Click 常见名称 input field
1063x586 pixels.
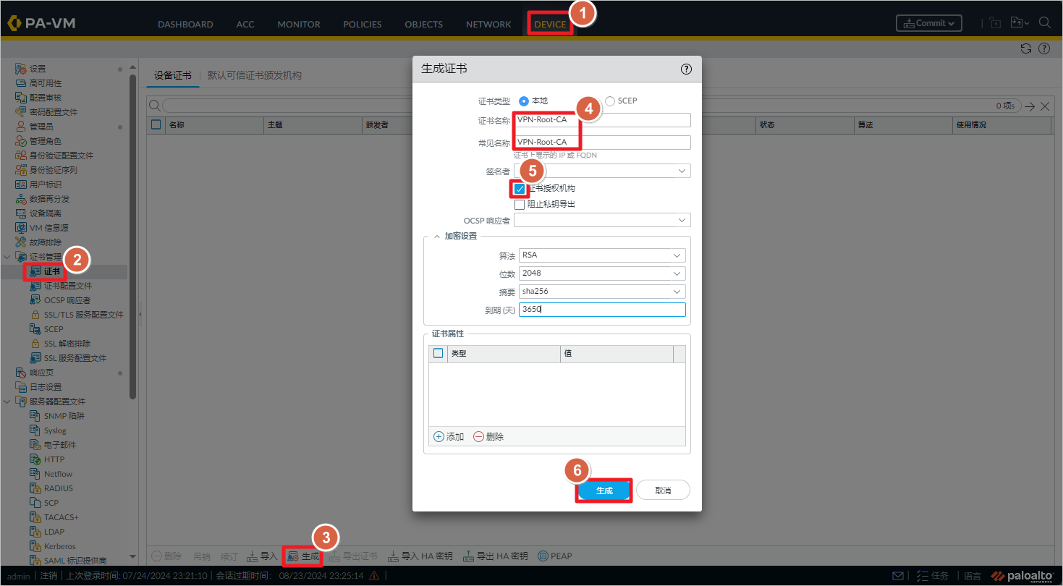[602, 143]
